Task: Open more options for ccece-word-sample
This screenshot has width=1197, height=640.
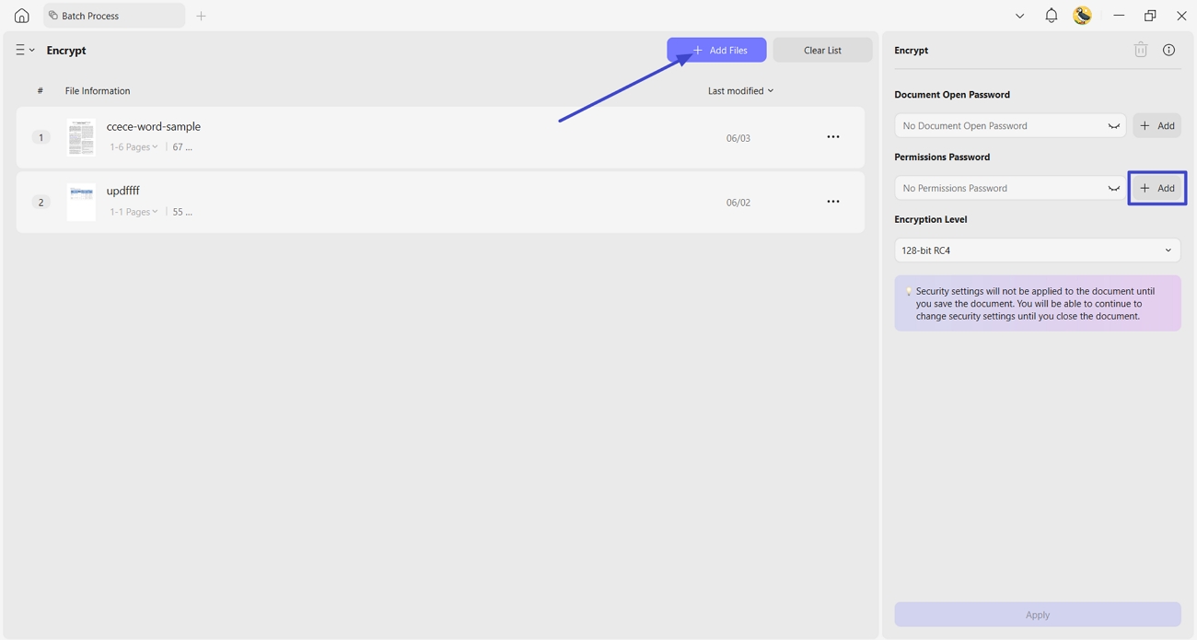Action: (833, 137)
